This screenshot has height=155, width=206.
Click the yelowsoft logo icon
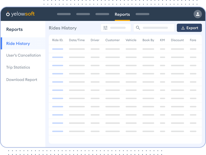[x=8, y=14]
